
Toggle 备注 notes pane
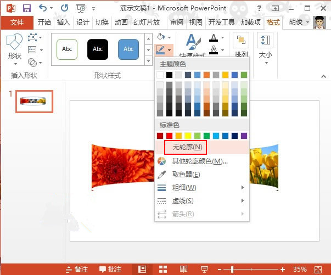(x=77, y=269)
